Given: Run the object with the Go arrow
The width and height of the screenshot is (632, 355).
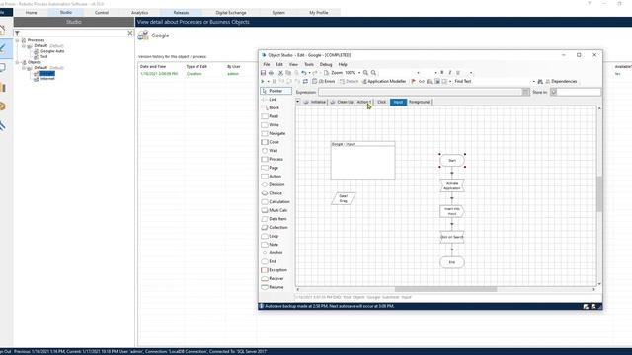Looking at the screenshot, I should tap(263, 81).
